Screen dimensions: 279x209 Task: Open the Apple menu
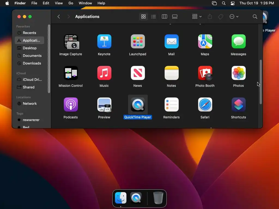[7, 3]
